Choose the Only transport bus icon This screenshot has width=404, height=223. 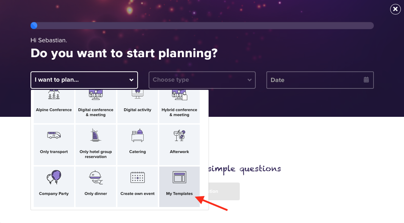click(x=54, y=135)
